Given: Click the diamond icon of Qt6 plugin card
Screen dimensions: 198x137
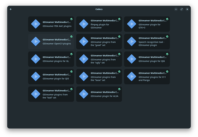Looking at the screenshot, I should point(132,59).
